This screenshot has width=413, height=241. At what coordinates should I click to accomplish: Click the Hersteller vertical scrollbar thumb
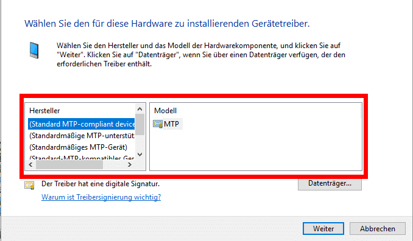(x=140, y=124)
